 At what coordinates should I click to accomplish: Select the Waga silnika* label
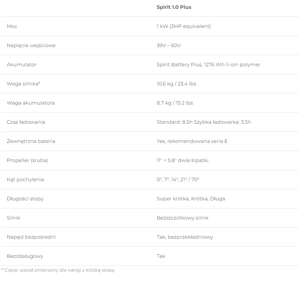[23, 84]
